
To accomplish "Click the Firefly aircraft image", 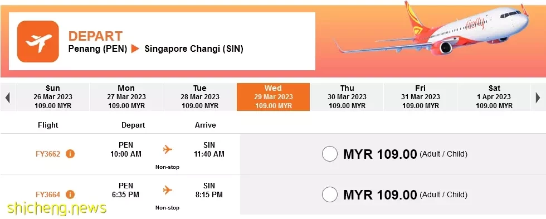I will click(433, 30).
